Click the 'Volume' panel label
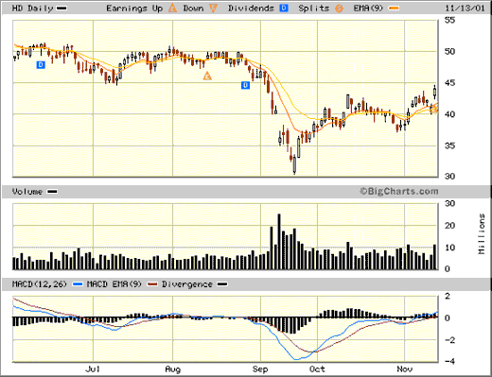Screen dimensions: 492x377 click(27, 192)
